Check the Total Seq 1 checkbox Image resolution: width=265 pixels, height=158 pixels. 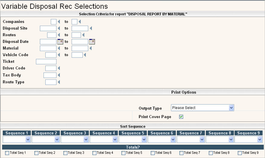(7, 153)
